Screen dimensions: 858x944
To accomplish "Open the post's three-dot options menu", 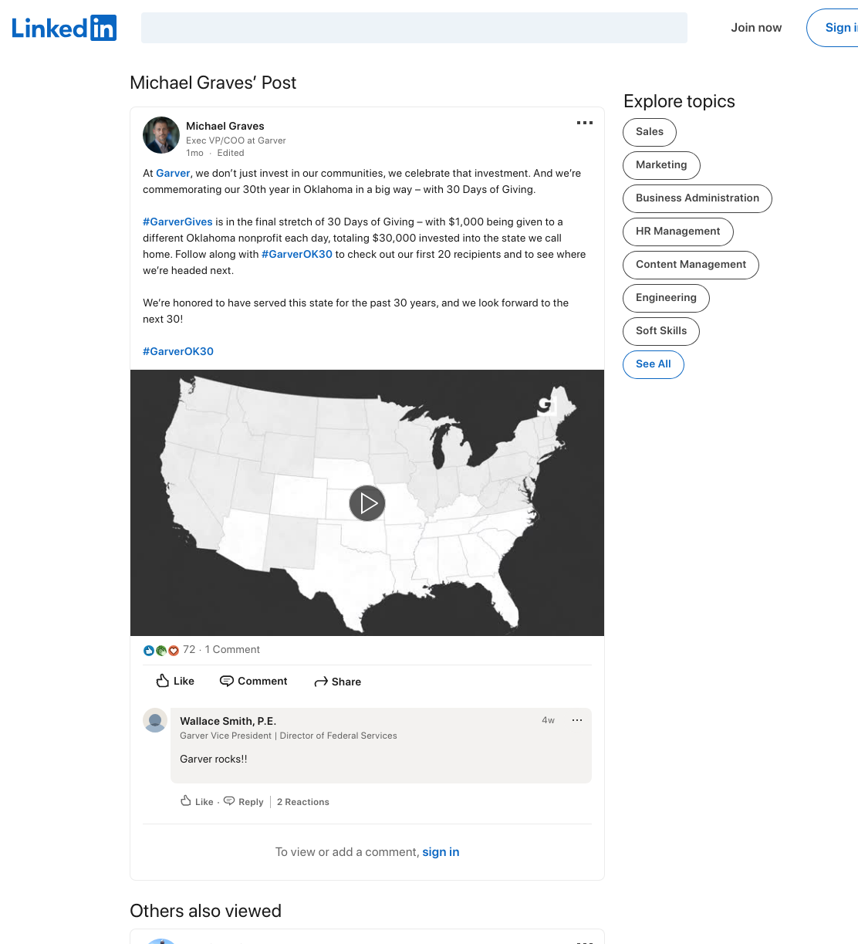I will [x=585, y=123].
